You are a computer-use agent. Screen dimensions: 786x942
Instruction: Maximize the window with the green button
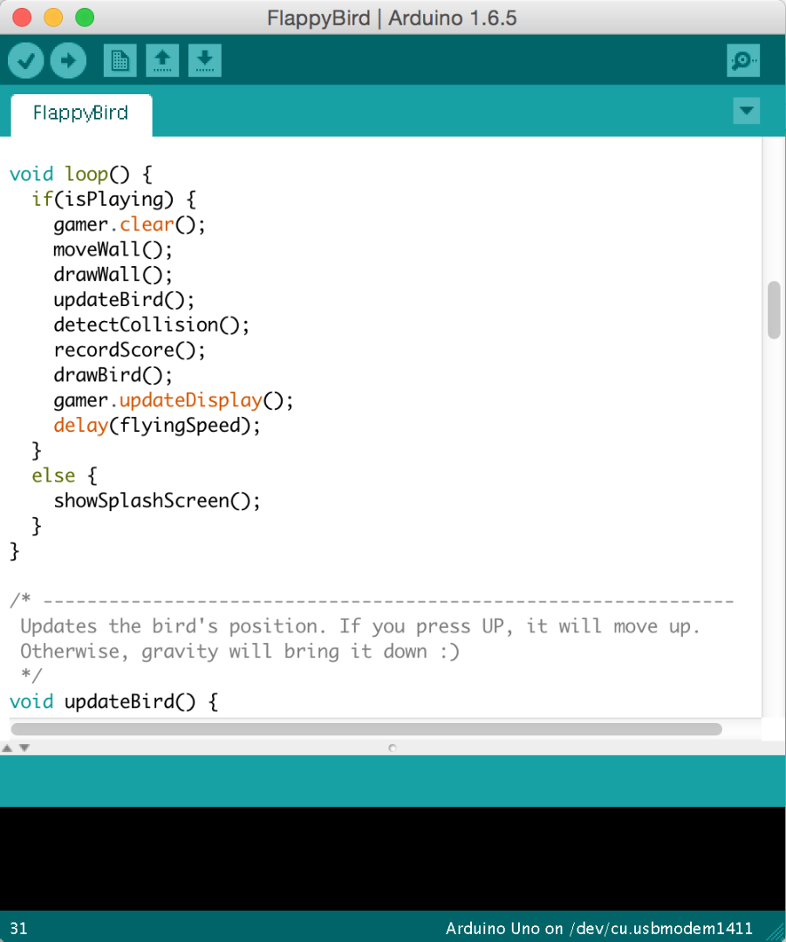click(85, 17)
